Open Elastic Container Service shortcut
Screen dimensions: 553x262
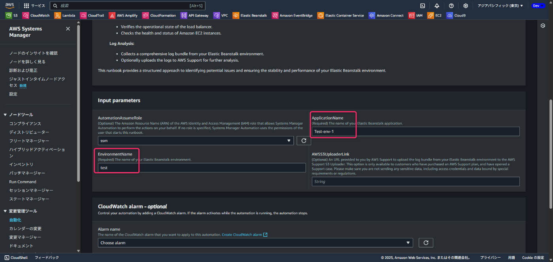[x=341, y=16]
